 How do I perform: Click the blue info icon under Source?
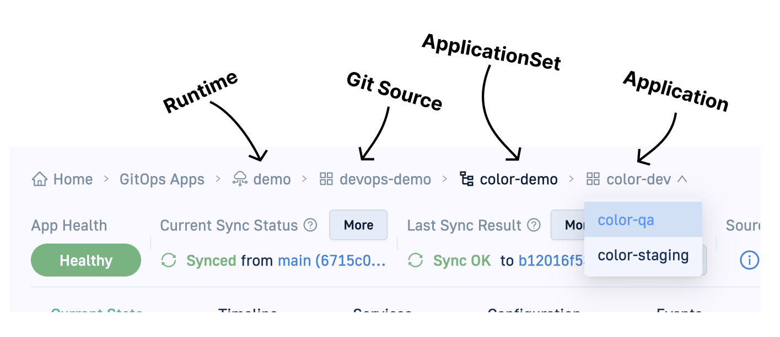point(749,260)
